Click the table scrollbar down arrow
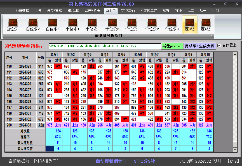This screenshot has height=166, width=242. click(x=235, y=150)
